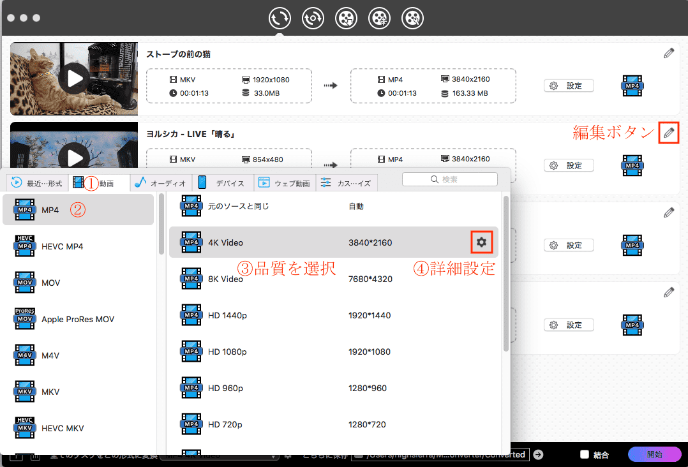Click edit pencil for ヨルシカ LIVE video

(x=668, y=133)
